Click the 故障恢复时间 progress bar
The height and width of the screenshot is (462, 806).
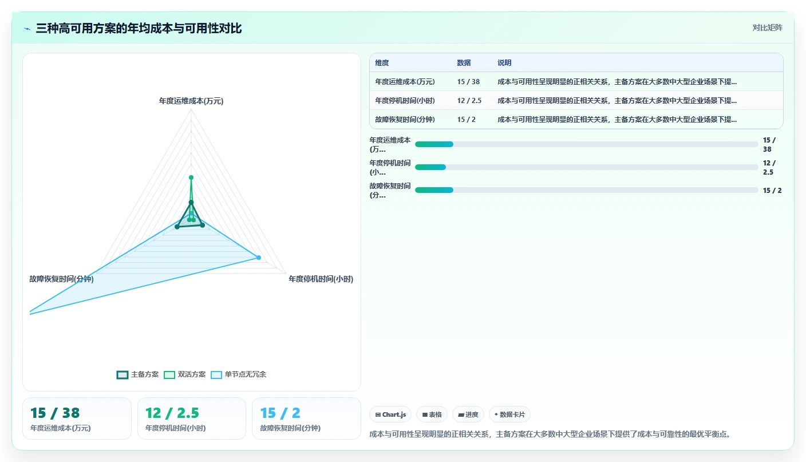586,190
